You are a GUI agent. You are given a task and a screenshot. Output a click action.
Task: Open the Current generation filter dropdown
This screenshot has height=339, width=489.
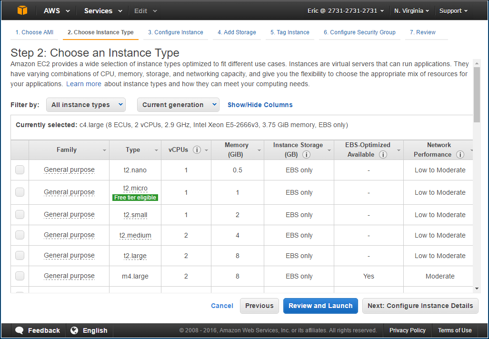pyautogui.click(x=178, y=105)
